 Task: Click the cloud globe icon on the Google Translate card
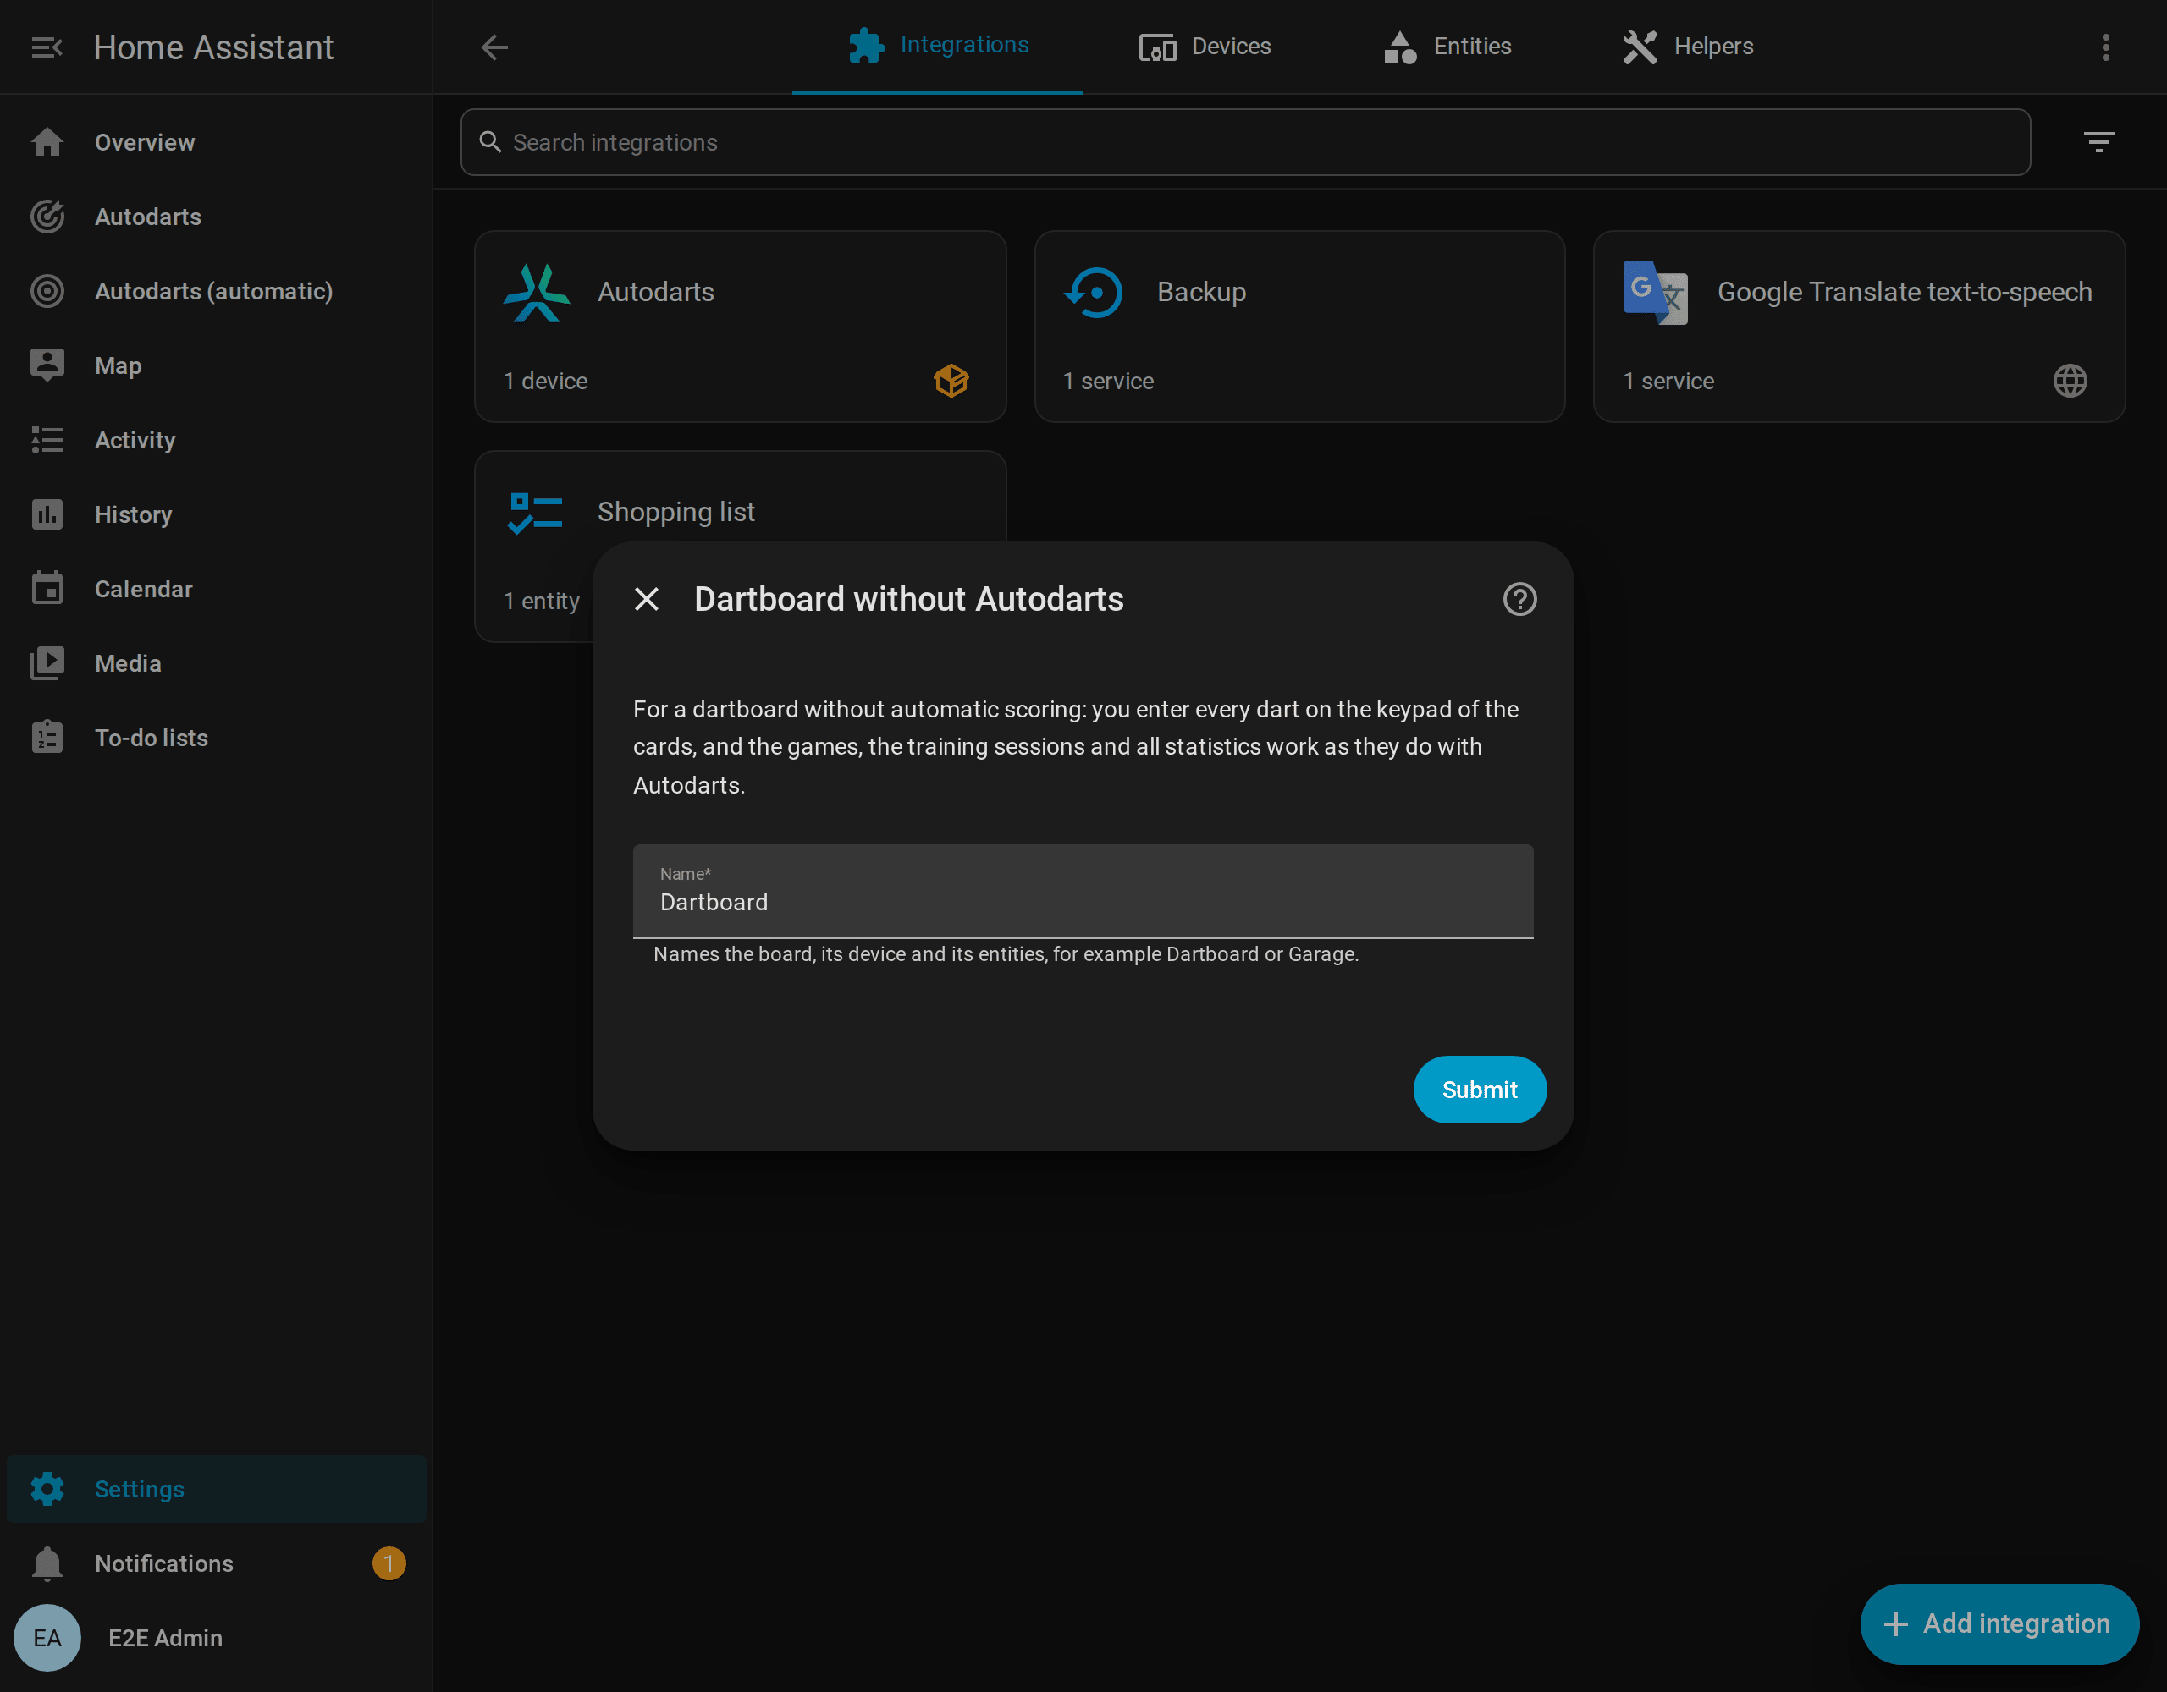tap(2070, 381)
